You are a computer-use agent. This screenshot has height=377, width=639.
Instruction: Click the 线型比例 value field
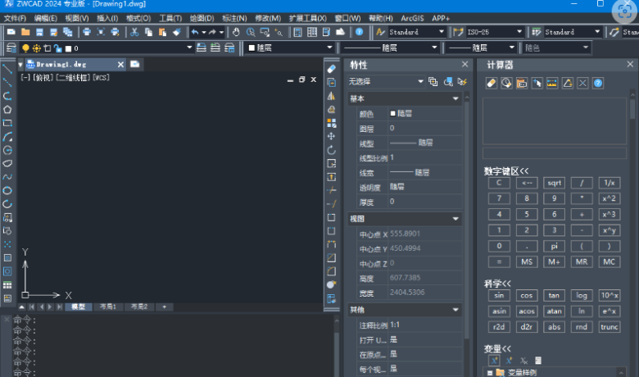(x=425, y=157)
